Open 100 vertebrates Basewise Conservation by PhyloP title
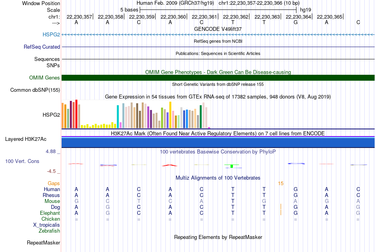This screenshot has width=375, height=252. 218,152
